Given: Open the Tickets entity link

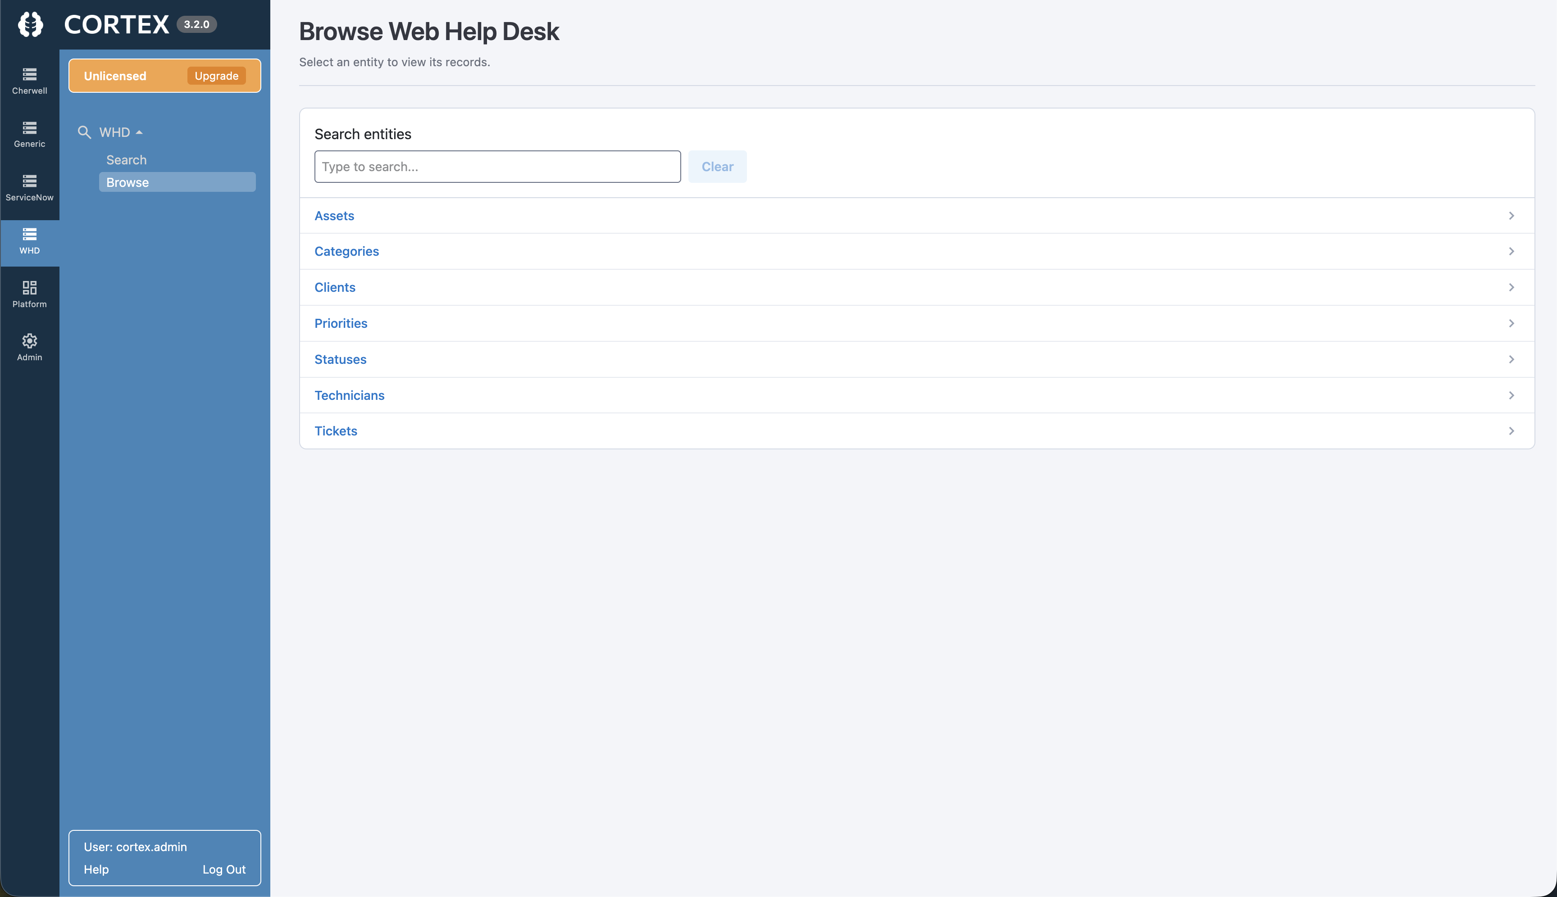Looking at the screenshot, I should pos(336,431).
